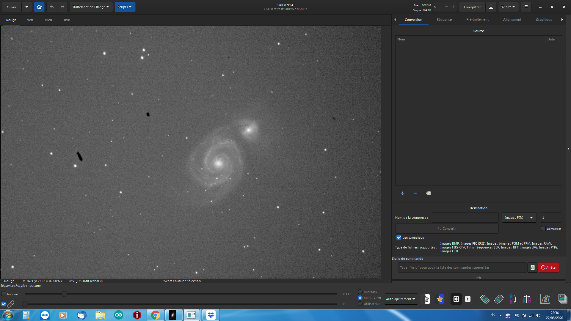Click the negative view star icon
This screenshot has height=321, width=571.
[427, 299]
